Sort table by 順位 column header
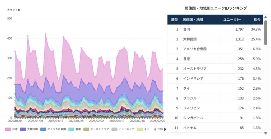Image resolution: width=271 pixels, height=139 pixels. pos(174,19)
